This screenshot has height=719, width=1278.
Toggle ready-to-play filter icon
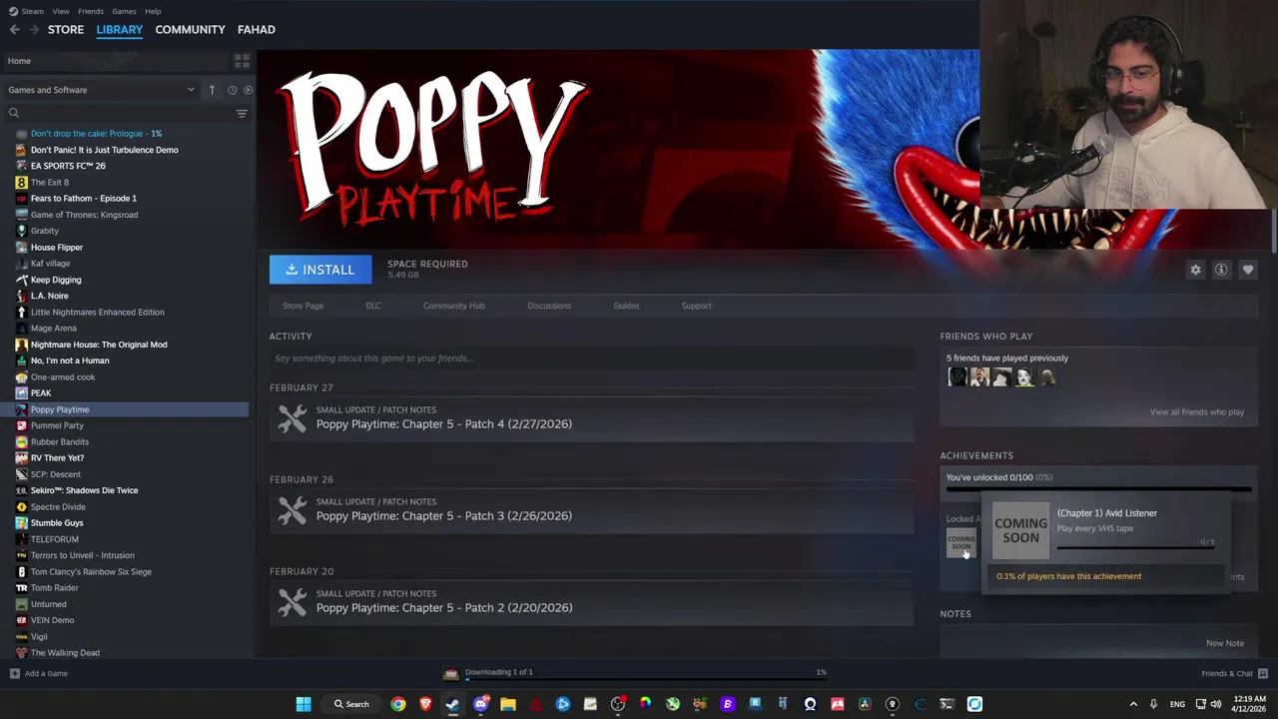pos(248,90)
